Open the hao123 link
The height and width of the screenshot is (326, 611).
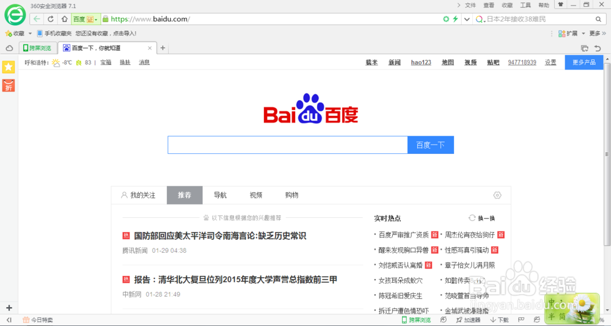(421, 62)
